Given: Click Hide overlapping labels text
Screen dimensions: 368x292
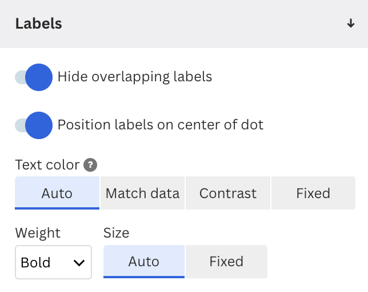Looking at the screenshot, I should tap(135, 77).
